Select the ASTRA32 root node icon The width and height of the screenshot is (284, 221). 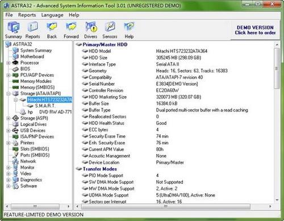pos(9,44)
